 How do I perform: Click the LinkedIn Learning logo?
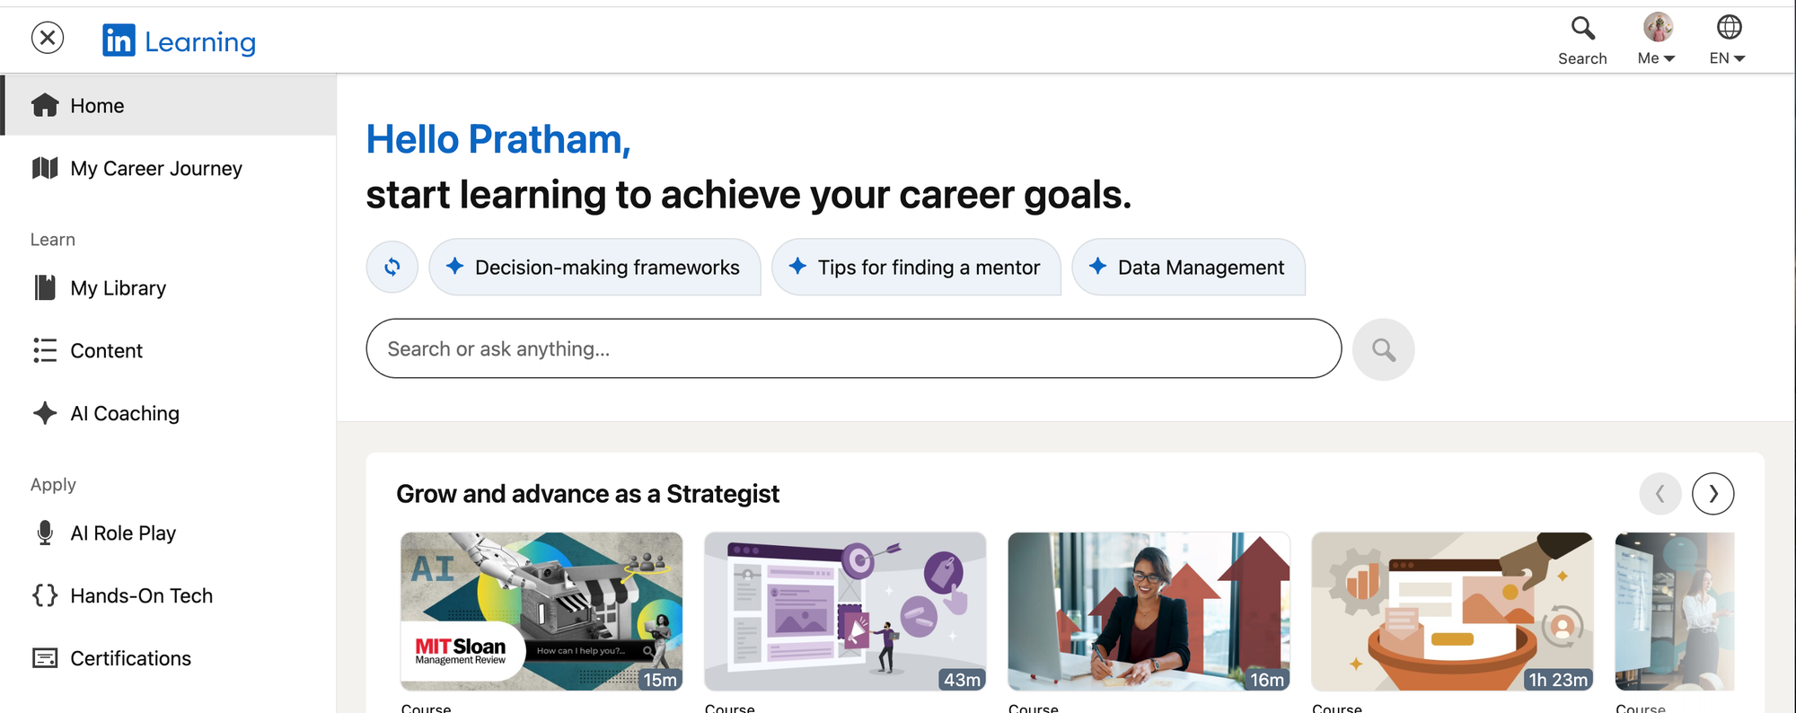pos(180,40)
